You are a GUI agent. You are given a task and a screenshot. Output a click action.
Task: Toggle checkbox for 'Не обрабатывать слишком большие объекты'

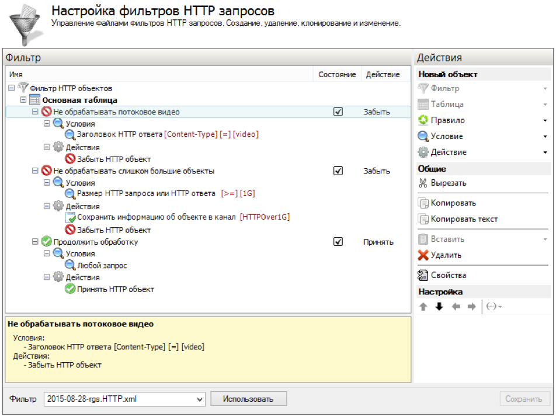[x=338, y=171]
